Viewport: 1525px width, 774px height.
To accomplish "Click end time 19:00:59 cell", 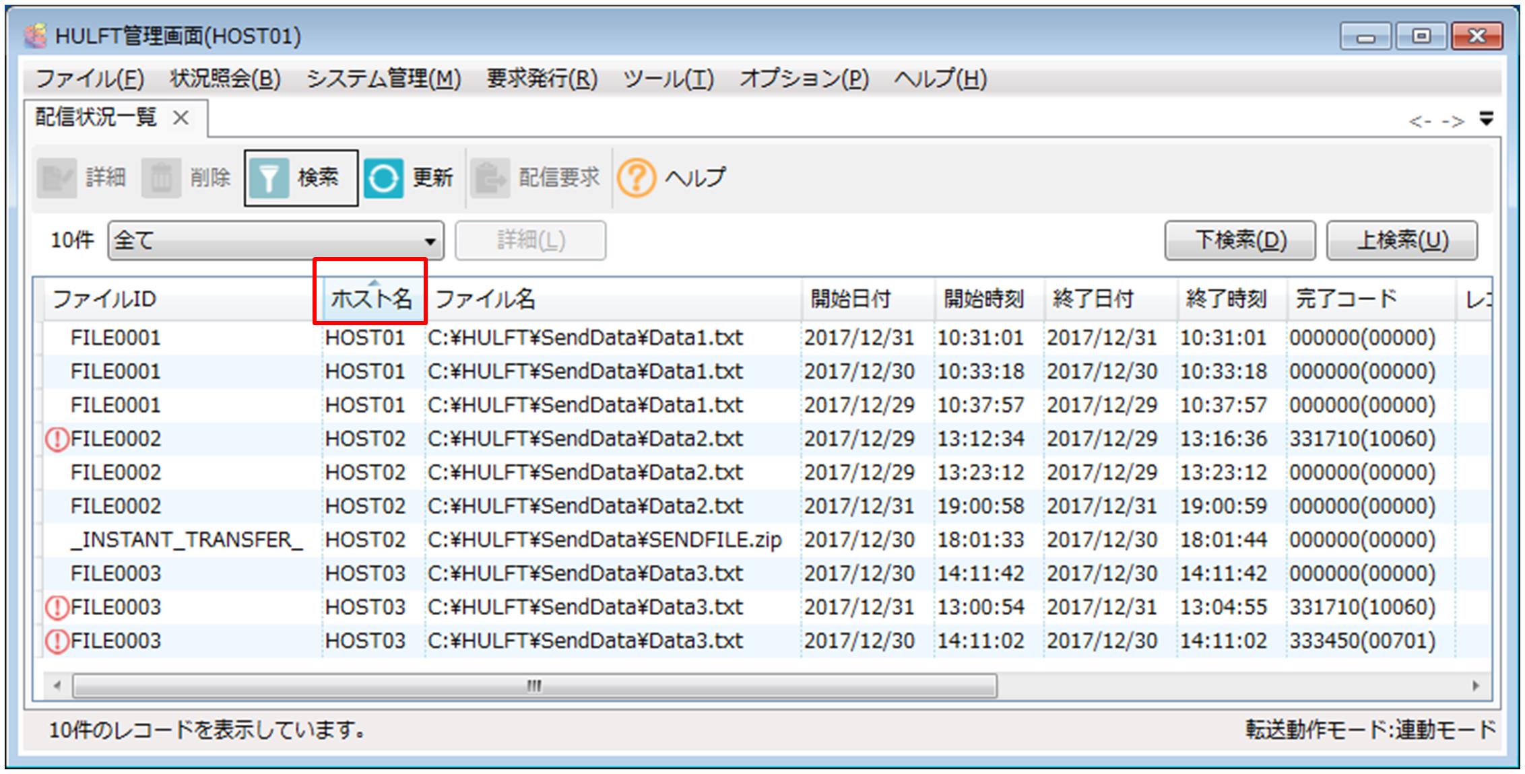I will pos(1223,506).
